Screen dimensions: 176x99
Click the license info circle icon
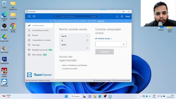[x=51, y=21]
